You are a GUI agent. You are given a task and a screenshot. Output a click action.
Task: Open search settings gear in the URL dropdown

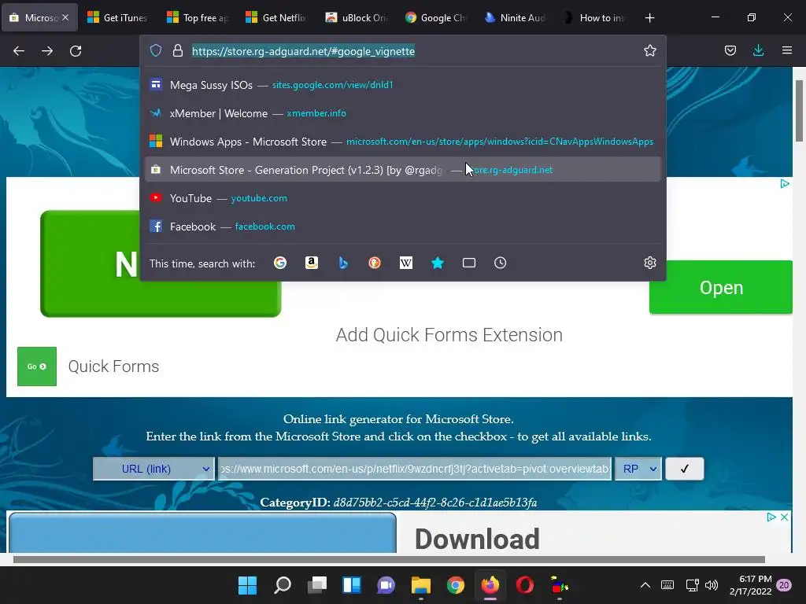click(x=649, y=263)
